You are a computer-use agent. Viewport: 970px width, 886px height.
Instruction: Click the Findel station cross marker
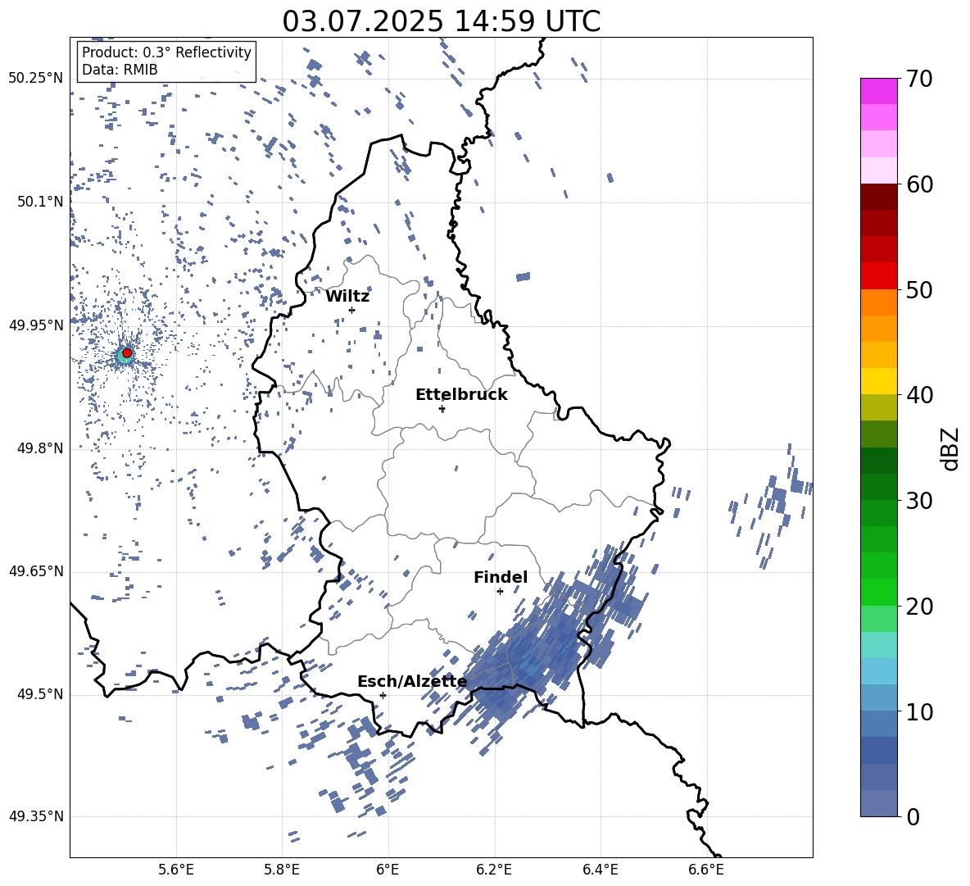click(500, 592)
